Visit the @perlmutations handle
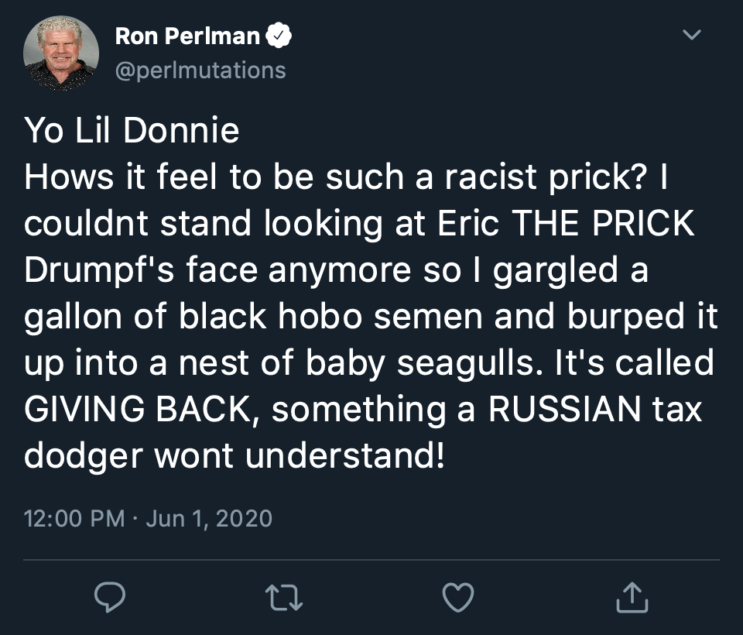 pyautogui.click(x=200, y=70)
